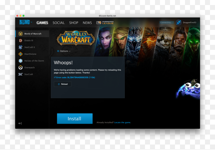Click the Connecting... status indicator
Viewport: 215px width, 150px height.
click(166, 22)
